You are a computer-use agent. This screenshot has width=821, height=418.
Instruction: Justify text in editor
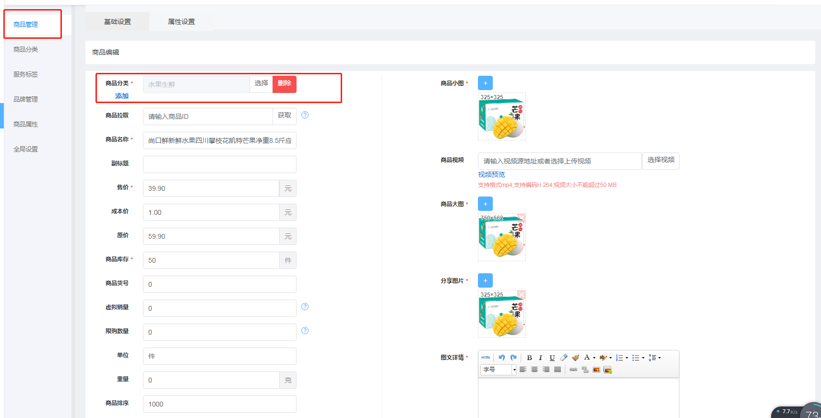[558, 370]
